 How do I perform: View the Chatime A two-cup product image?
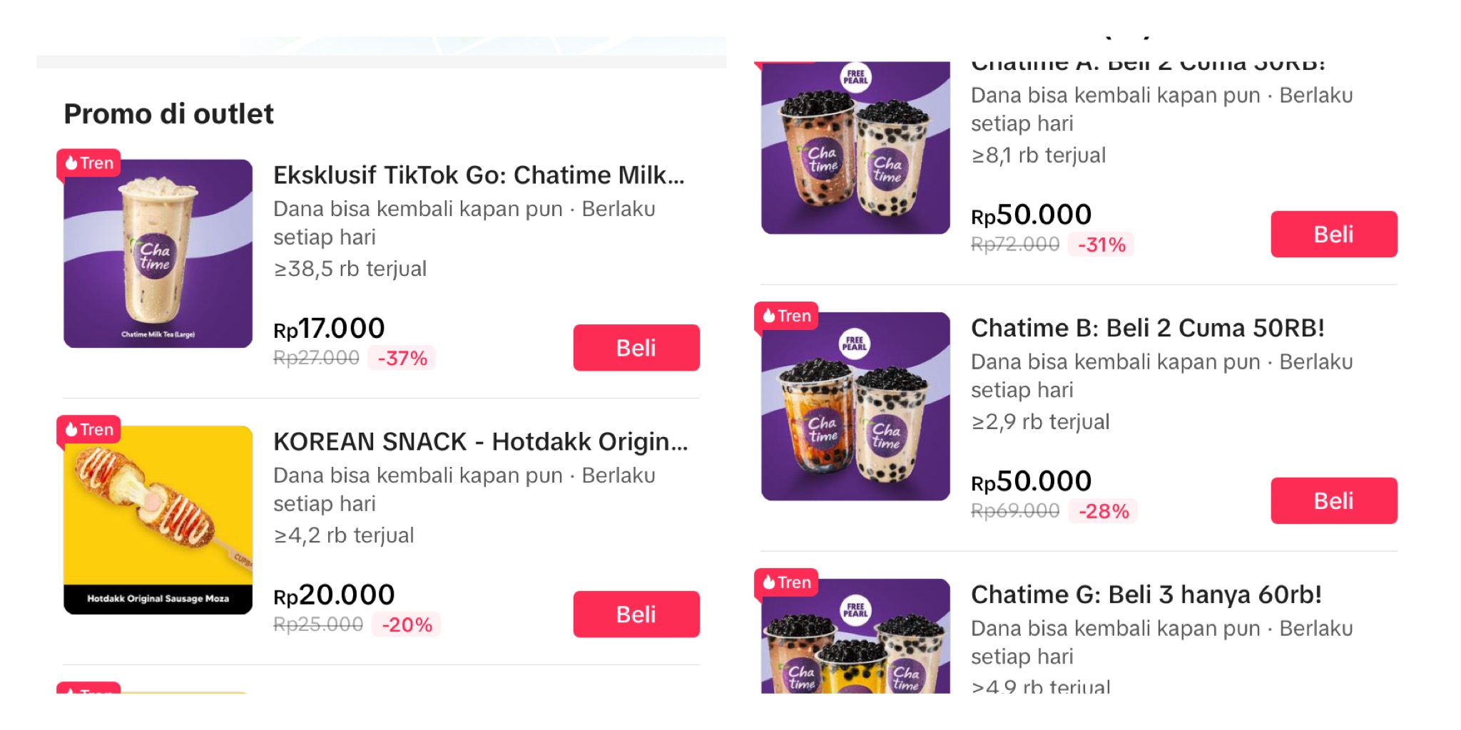(855, 150)
